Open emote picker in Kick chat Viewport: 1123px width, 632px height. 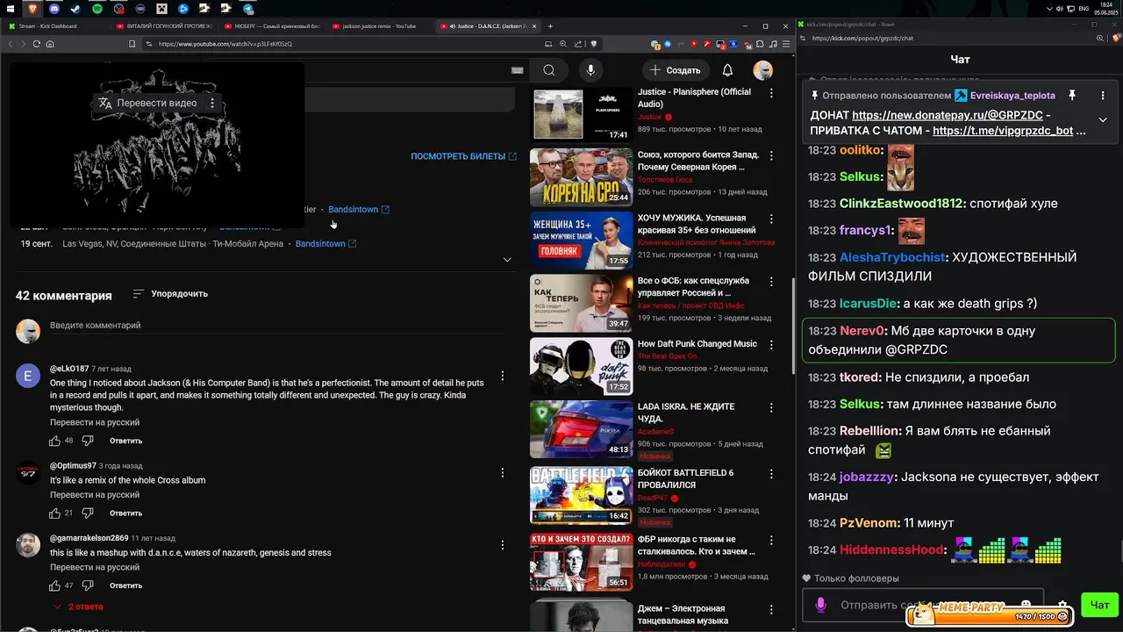click(x=1026, y=605)
